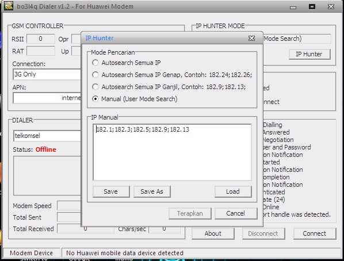Click the Modem Device status label
Viewport: 344px width, 261px height.
pyautogui.click(x=31, y=253)
